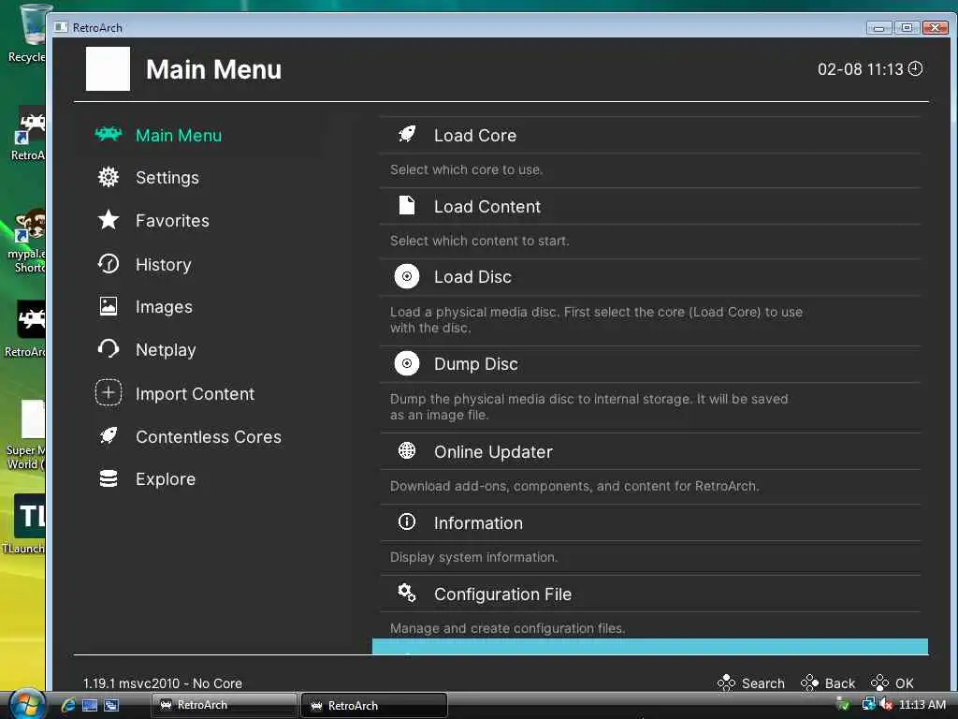Screen dimensions: 958x719
Task: Click the Show Desktop quick launch icon
Action: (90, 705)
